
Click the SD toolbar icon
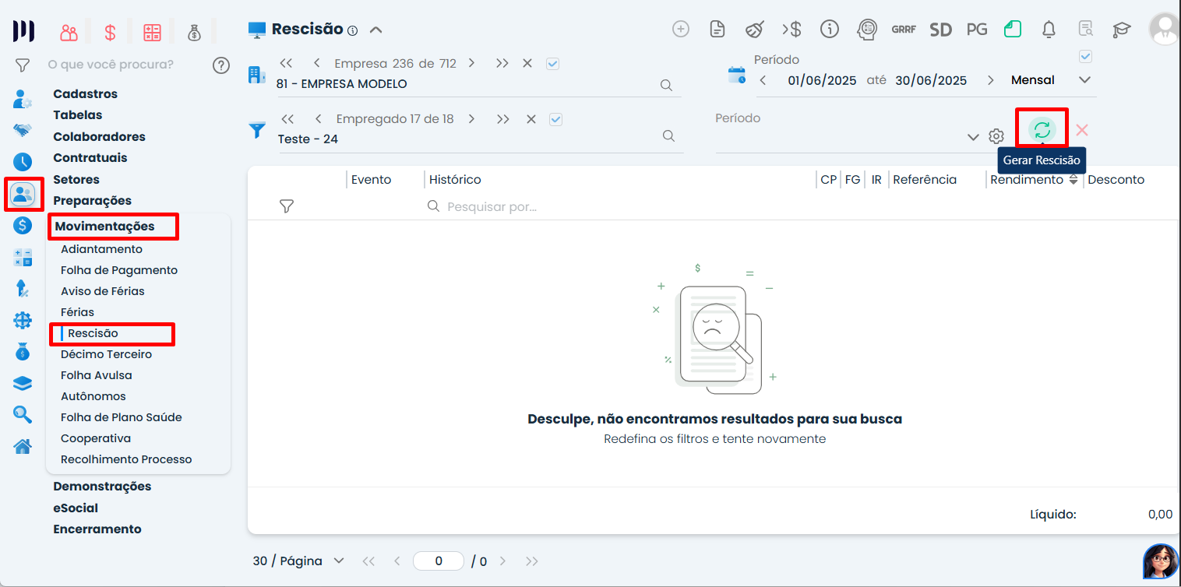point(940,30)
